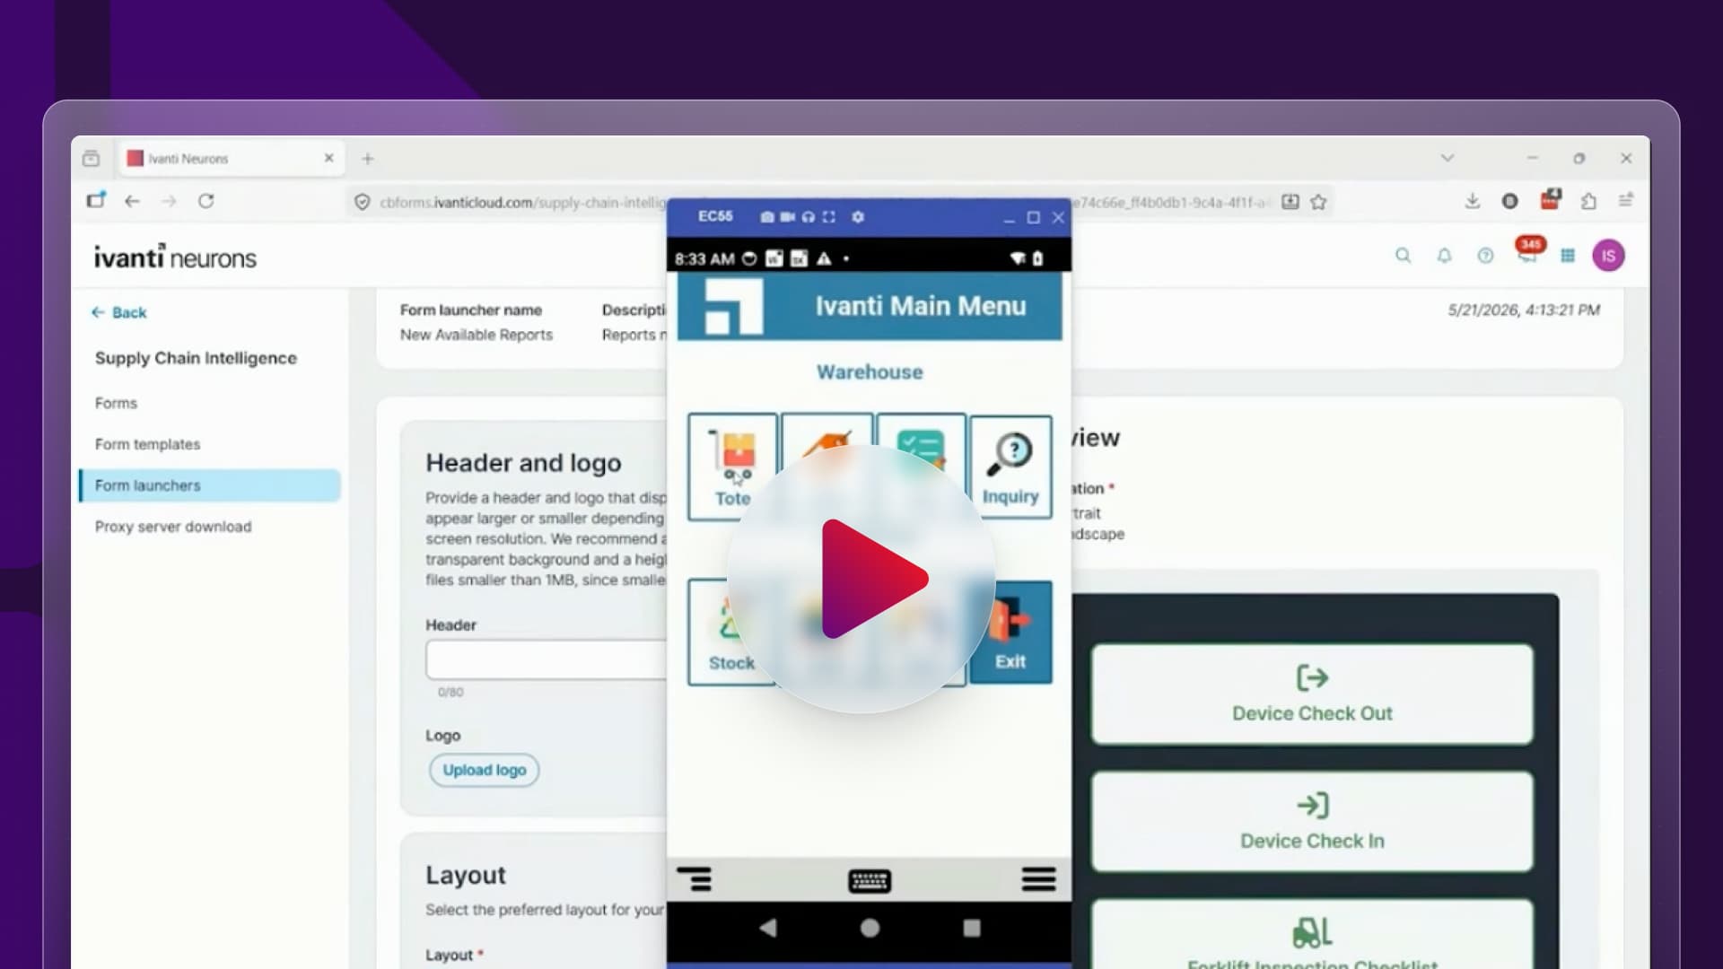The width and height of the screenshot is (1723, 969).
Task: Tap the Android home circle button
Action: click(870, 928)
